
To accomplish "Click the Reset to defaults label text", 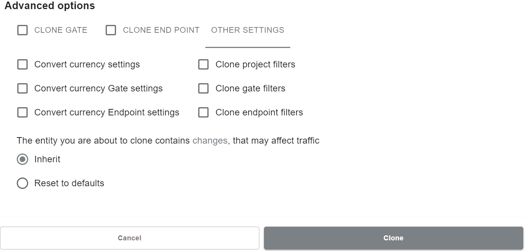I will (x=69, y=183).
